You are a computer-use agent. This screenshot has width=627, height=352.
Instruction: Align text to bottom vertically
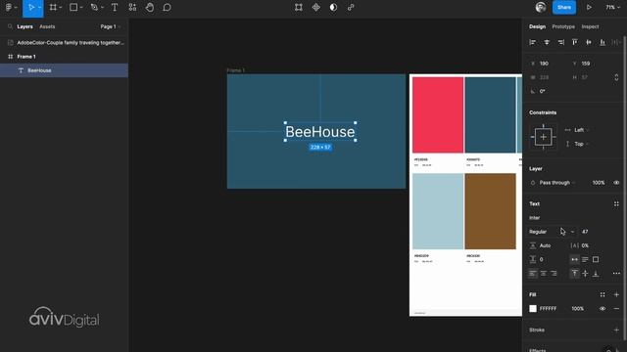[x=596, y=274]
